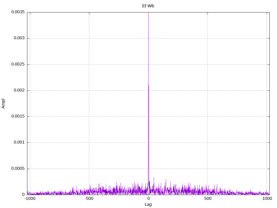Click the -500 x-axis tick label
This screenshot has width=277, height=208.
89,199
